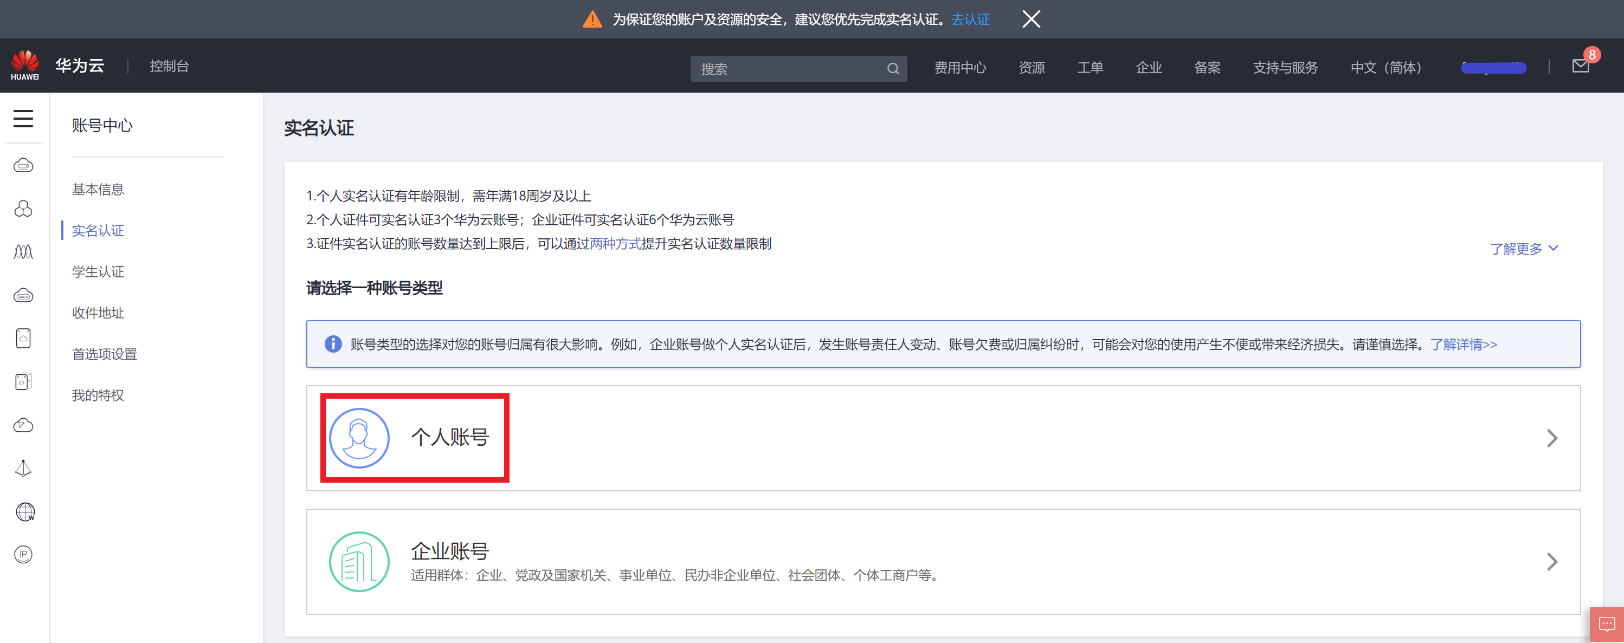1624x643 pixels.
Task: Open 企业账号 option via right chevron
Action: click(x=1551, y=561)
